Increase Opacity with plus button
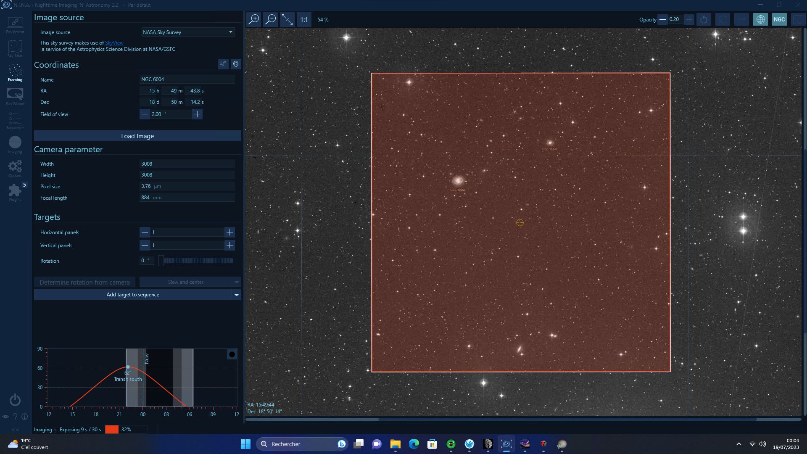The height and width of the screenshot is (454, 807). point(689,19)
